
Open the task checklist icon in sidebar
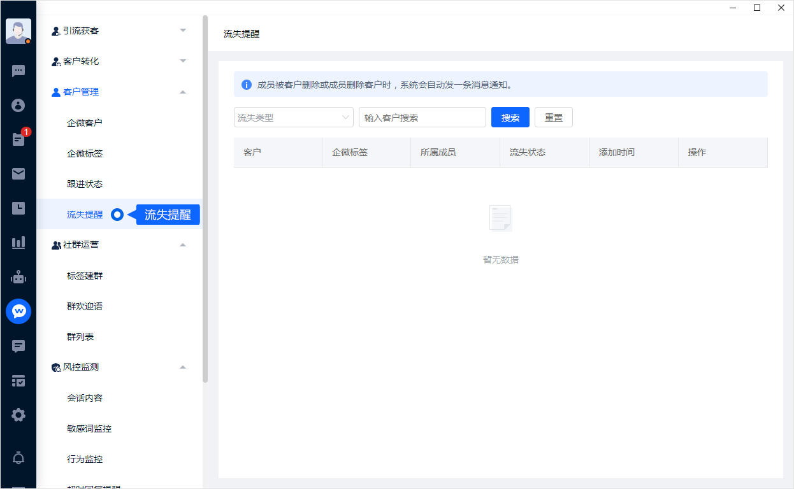coord(18,381)
